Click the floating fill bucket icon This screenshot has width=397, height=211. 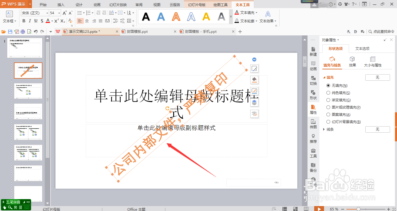tap(254, 80)
